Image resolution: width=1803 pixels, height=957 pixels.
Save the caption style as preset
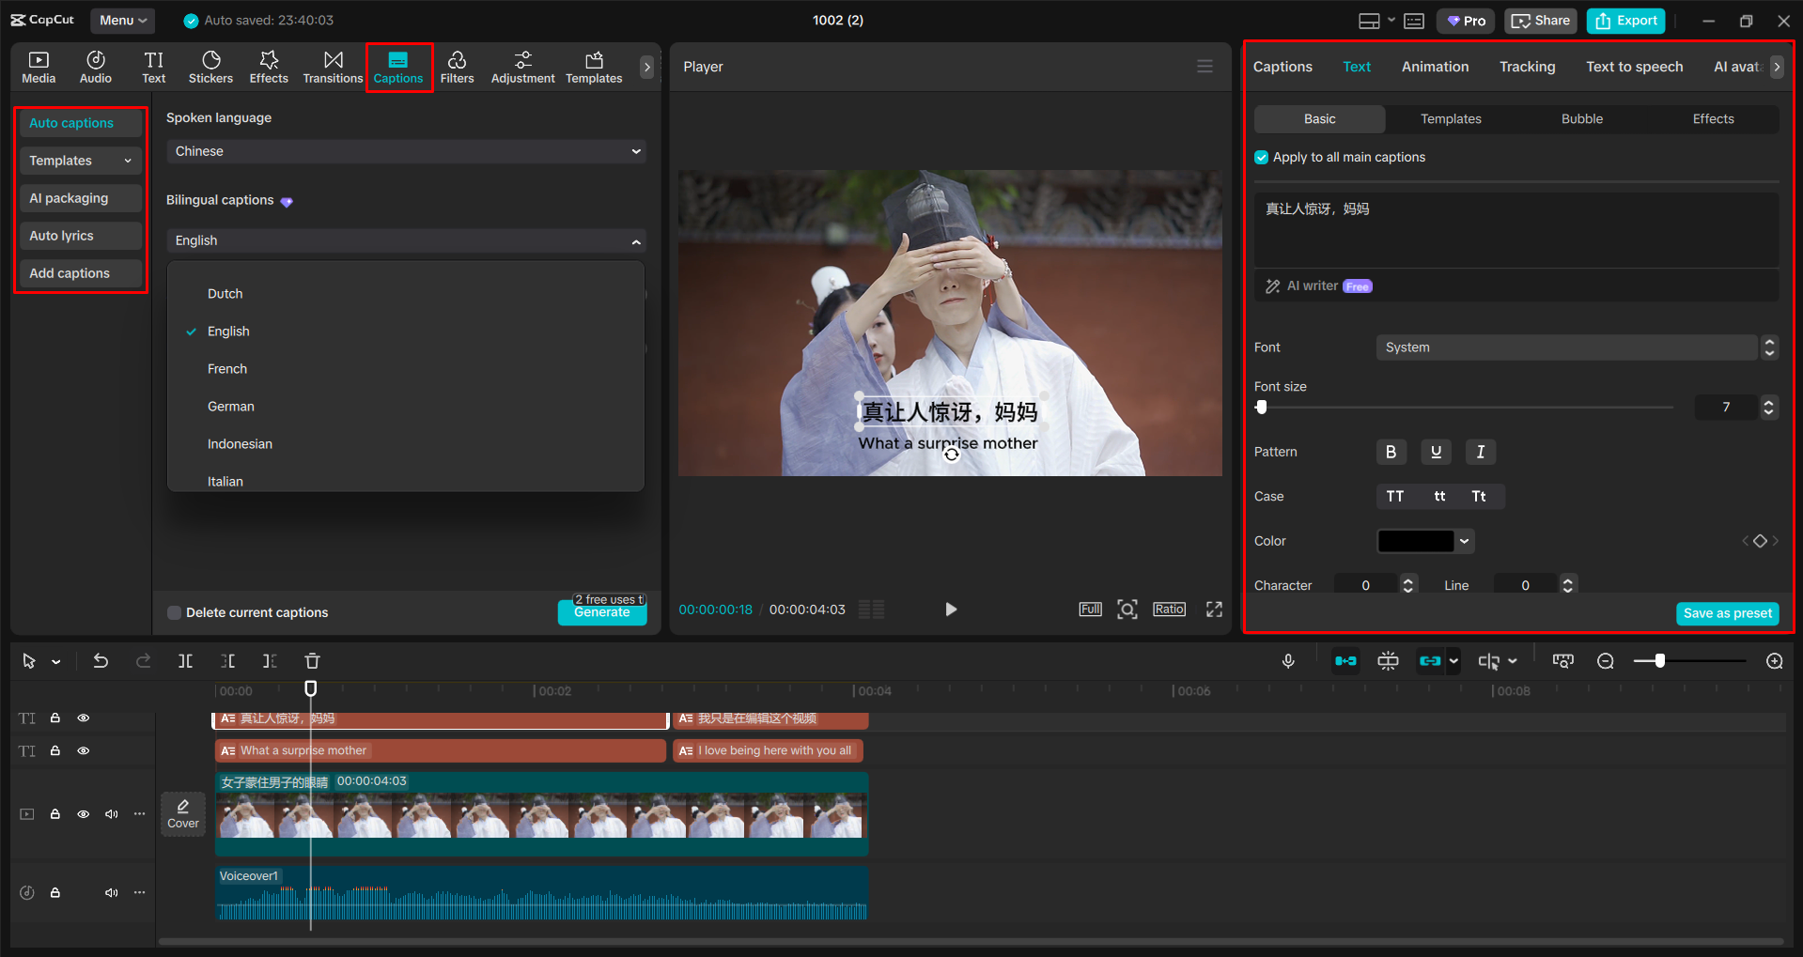tap(1727, 613)
